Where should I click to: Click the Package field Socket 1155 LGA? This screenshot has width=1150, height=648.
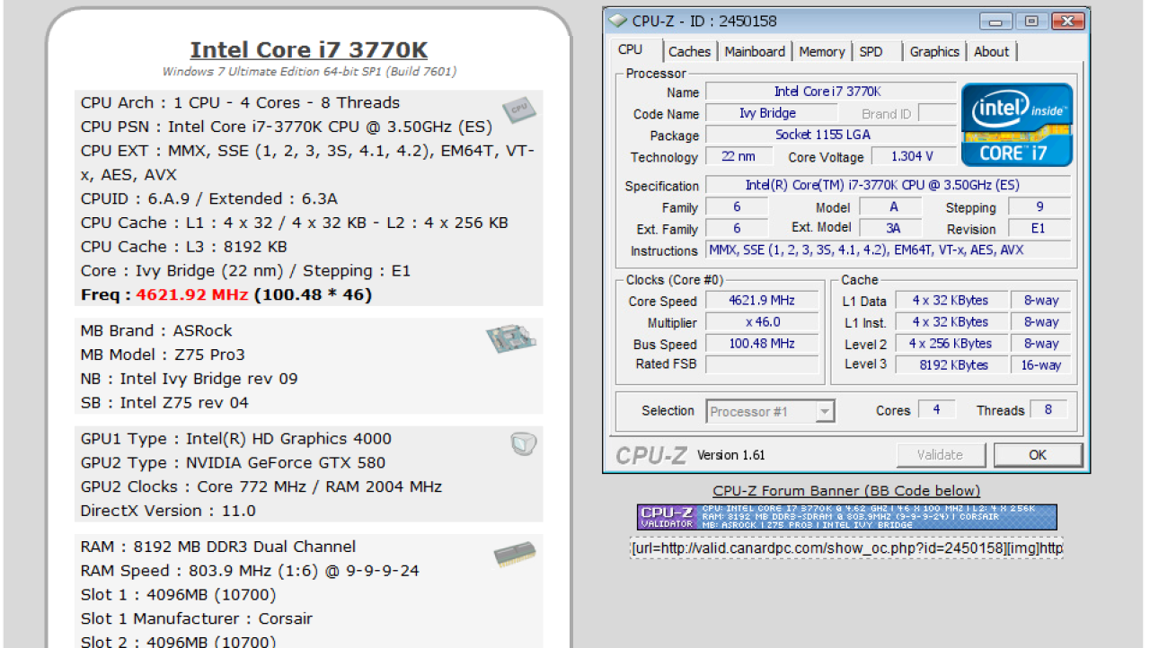point(830,135)
